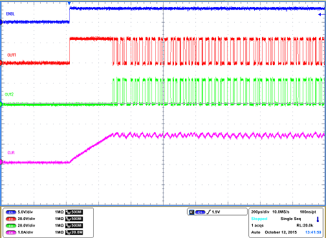The image size is (326, 238).
Task: Click the 1MΩ impedance value for C1
Action: pyautogui.click(x=60, y=212)
